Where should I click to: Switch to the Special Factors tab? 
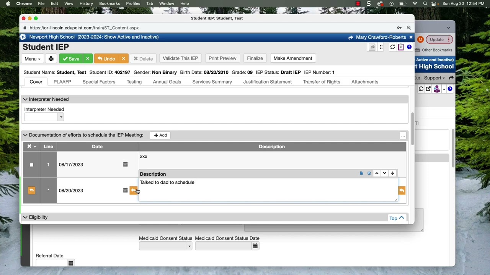pos(99,82)
